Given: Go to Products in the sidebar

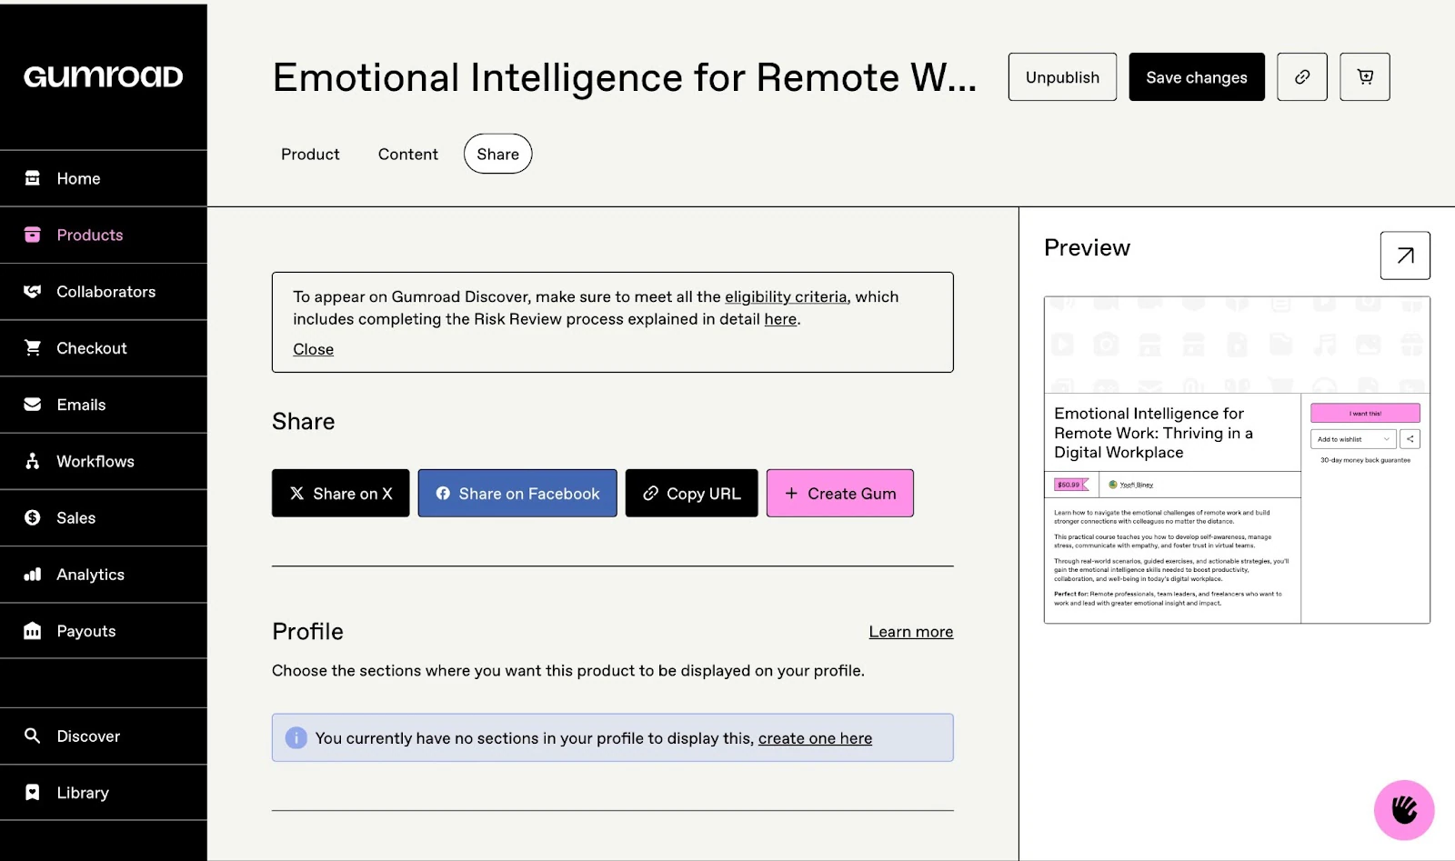Looking at the screenshot, I should [x=104, y=235].
